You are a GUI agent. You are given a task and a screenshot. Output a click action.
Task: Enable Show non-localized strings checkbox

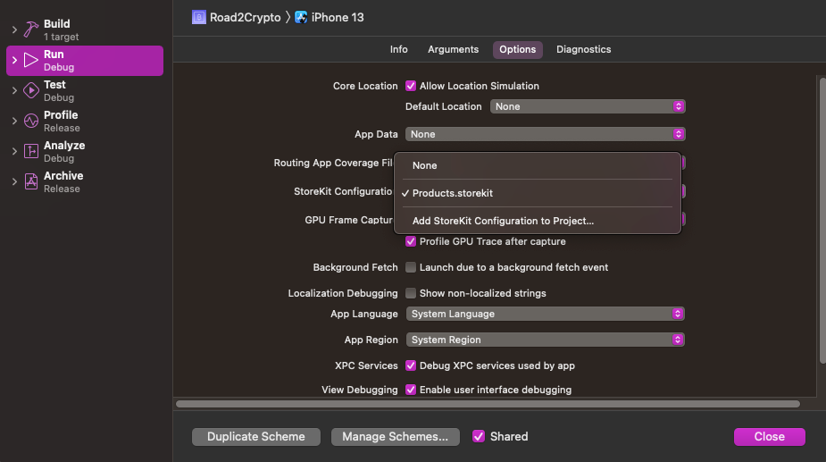click(x=411, y=293)
